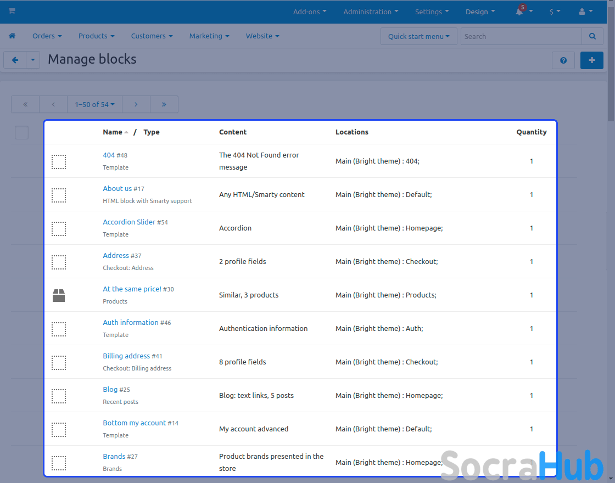Open the Billing address block link

coord(126,356)
